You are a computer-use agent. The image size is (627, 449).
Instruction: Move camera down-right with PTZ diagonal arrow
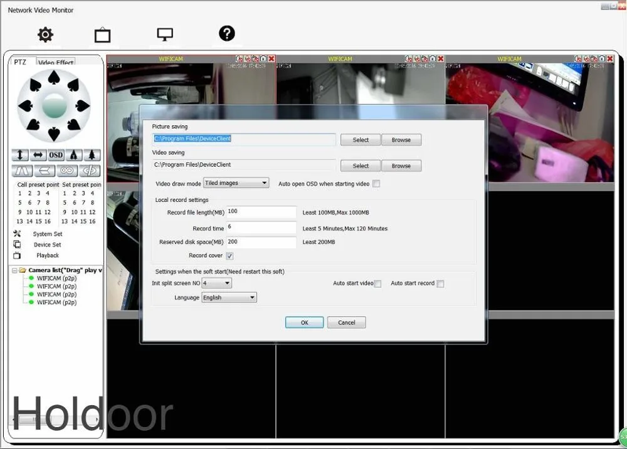[x=74, y=125]
